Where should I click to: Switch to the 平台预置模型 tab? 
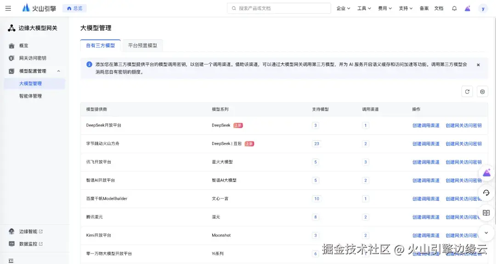pyautogui.click(x=142, y=45)
